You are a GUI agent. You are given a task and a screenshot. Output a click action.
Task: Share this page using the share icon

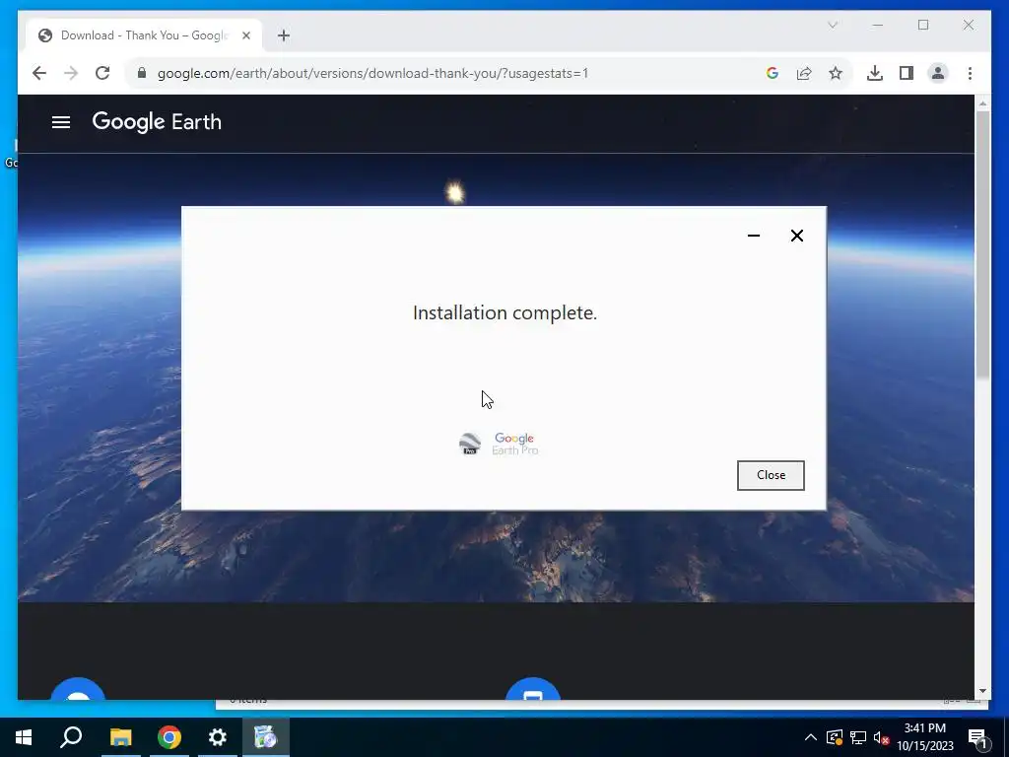coord(804,73)
